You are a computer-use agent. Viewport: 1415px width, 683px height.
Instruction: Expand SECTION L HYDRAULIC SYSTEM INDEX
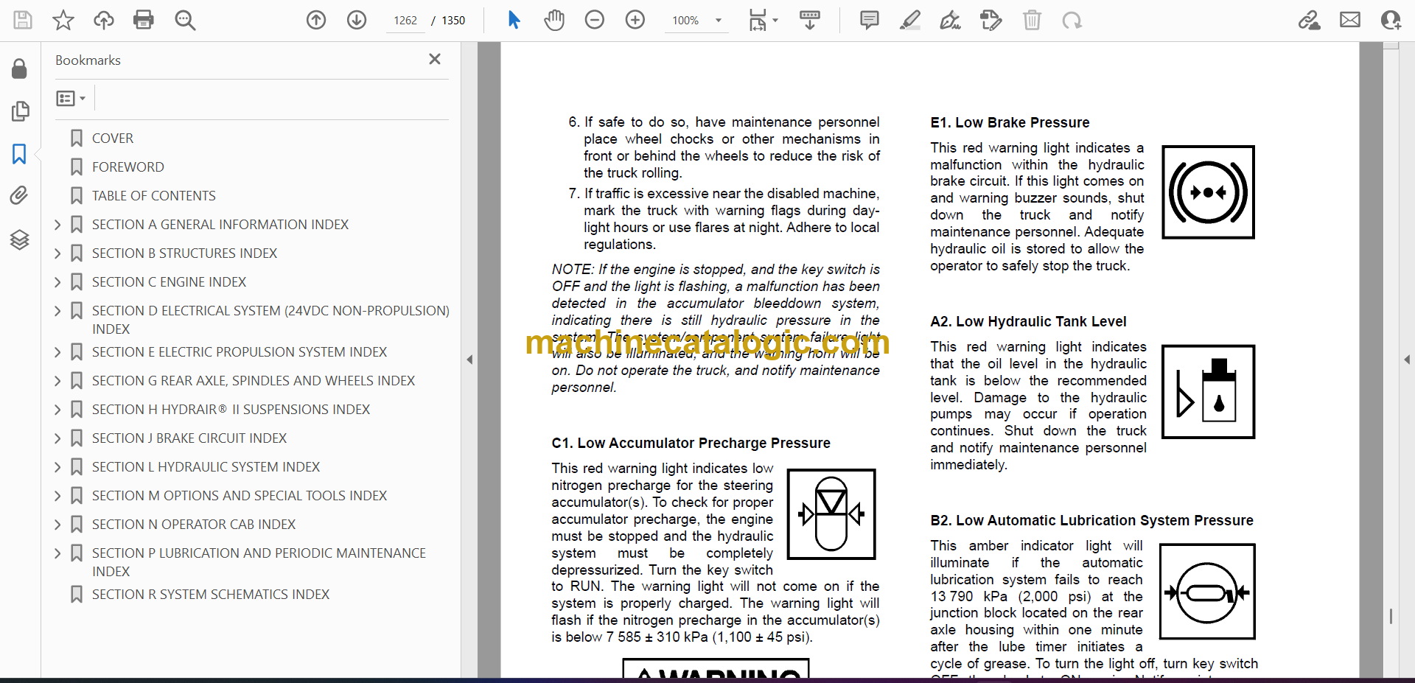coord(57,467)
